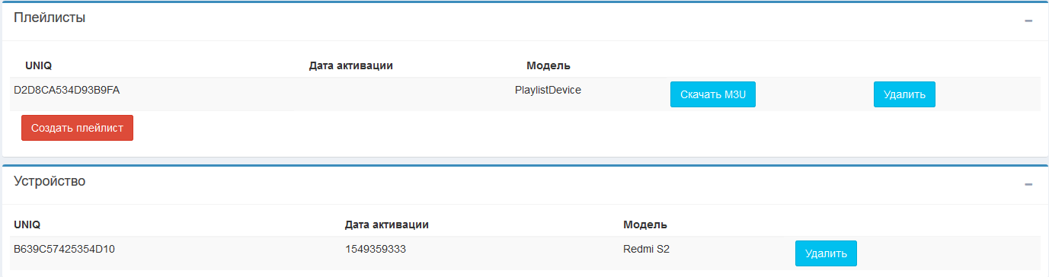Click the Создать плейлист button

click(77, 128)
